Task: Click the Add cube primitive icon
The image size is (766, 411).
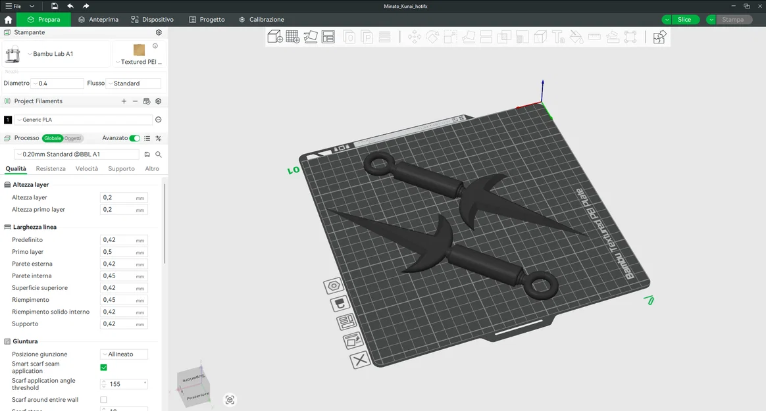Action: [275, 37]
